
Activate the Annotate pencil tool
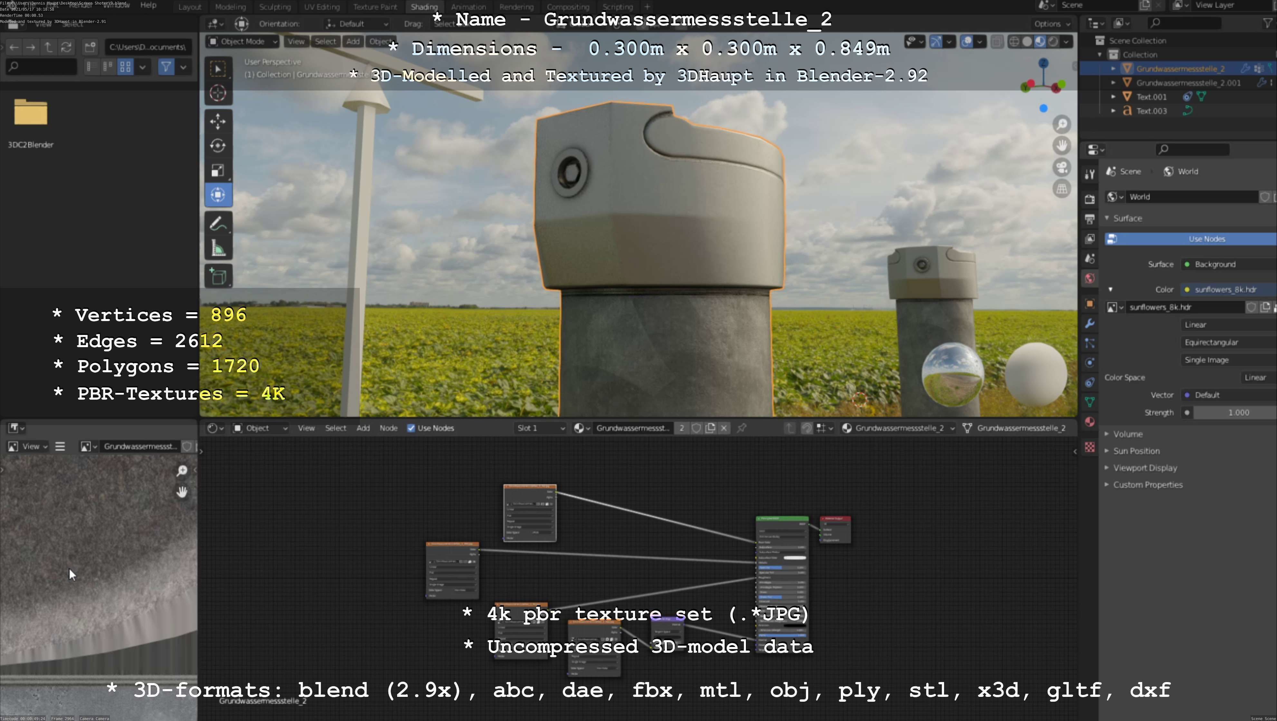pyautogui.click(x=218, y=224)
